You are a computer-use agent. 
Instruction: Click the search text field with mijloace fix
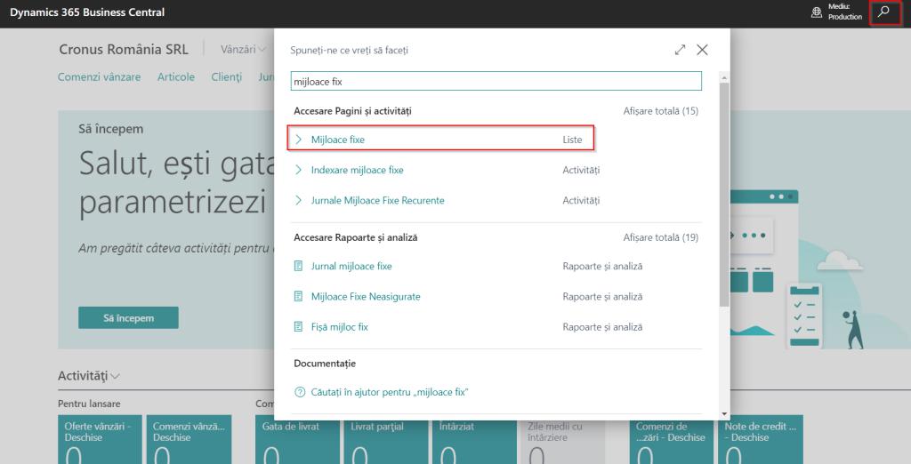(x=496, y=81)
